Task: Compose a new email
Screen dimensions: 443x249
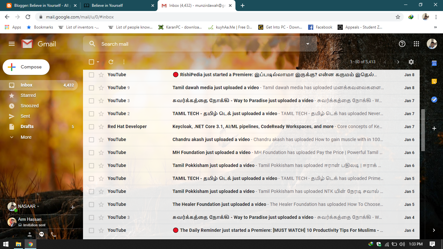Action: 26,67
